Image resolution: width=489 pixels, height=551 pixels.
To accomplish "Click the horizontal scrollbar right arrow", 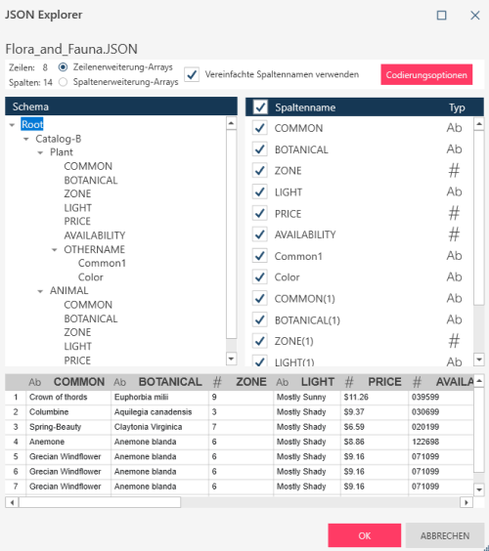I will [467, 502].
